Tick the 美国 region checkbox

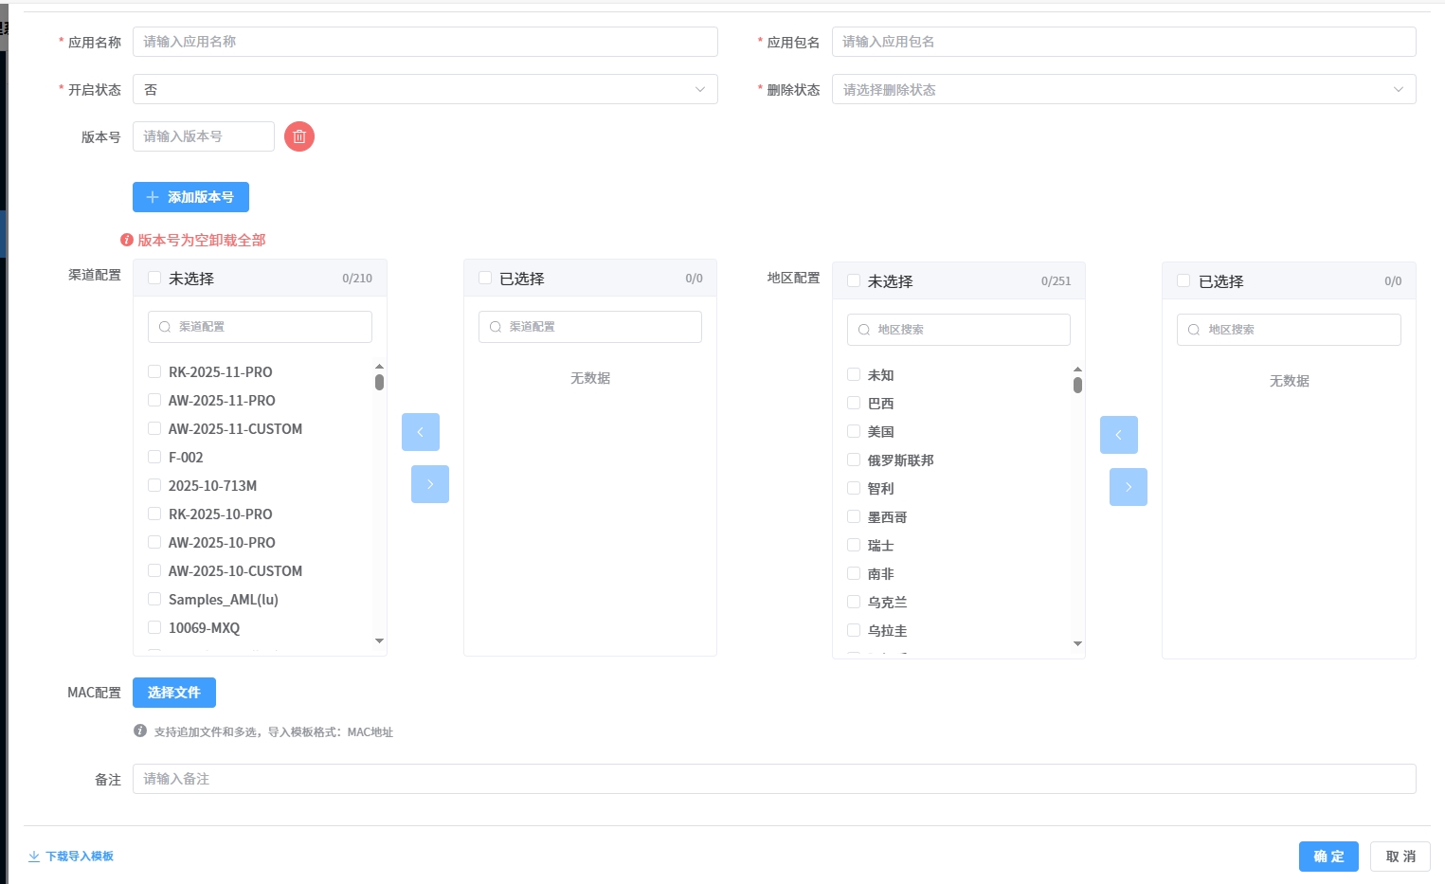(854, 431)
